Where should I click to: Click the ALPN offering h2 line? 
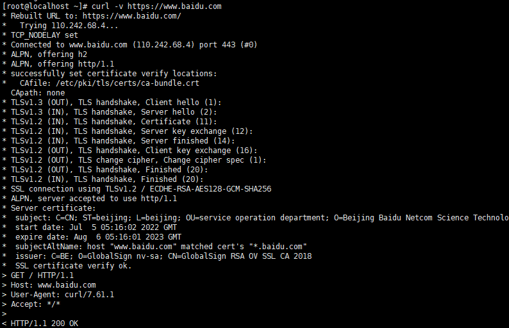[x=49, y=54]
